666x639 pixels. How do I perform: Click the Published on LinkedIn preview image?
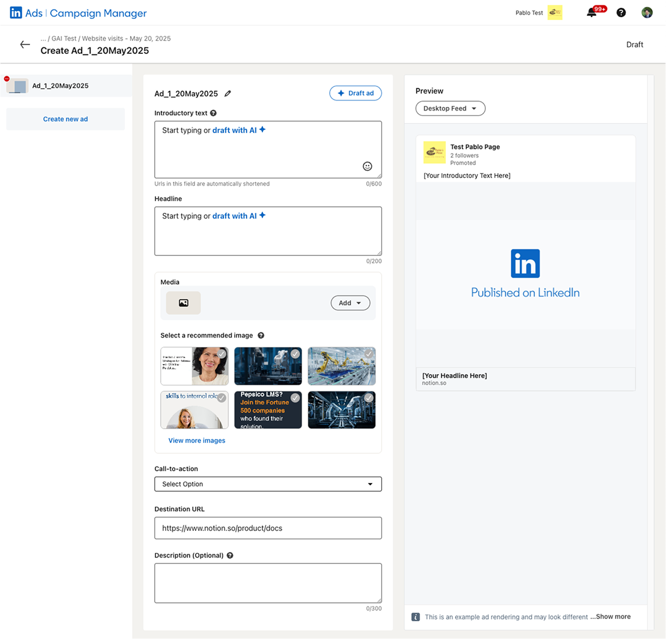coord(525,274)
